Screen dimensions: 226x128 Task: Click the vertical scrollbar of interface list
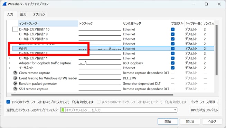[x=216, y=50]
